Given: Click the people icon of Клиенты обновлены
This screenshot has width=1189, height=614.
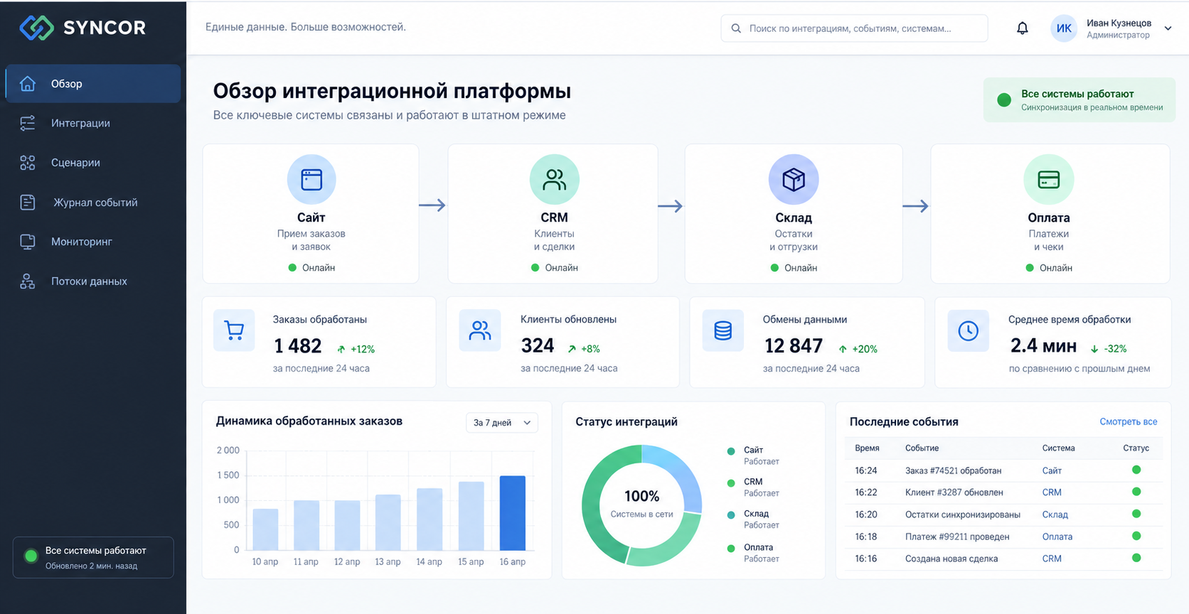Looking at the screenshot, I should coord(480,330).
